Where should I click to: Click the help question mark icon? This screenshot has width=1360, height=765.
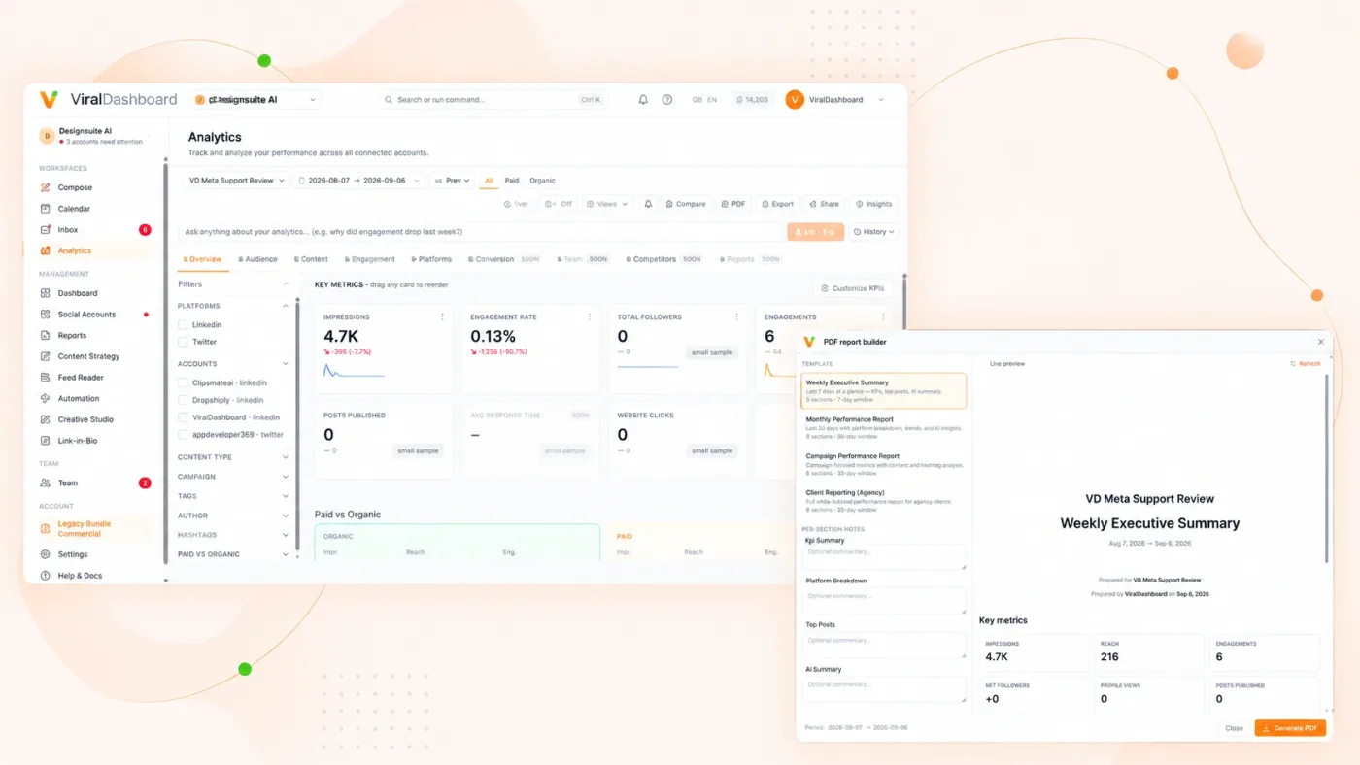[667, 100]
